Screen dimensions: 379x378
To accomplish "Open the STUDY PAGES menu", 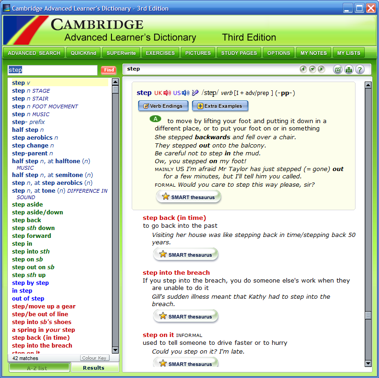I will (239, 53).
